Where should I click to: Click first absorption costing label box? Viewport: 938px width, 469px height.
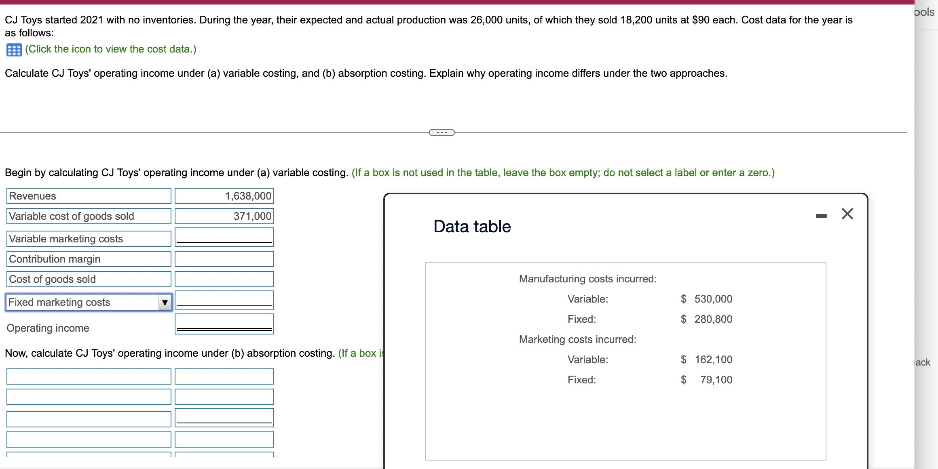pos(89,376)
